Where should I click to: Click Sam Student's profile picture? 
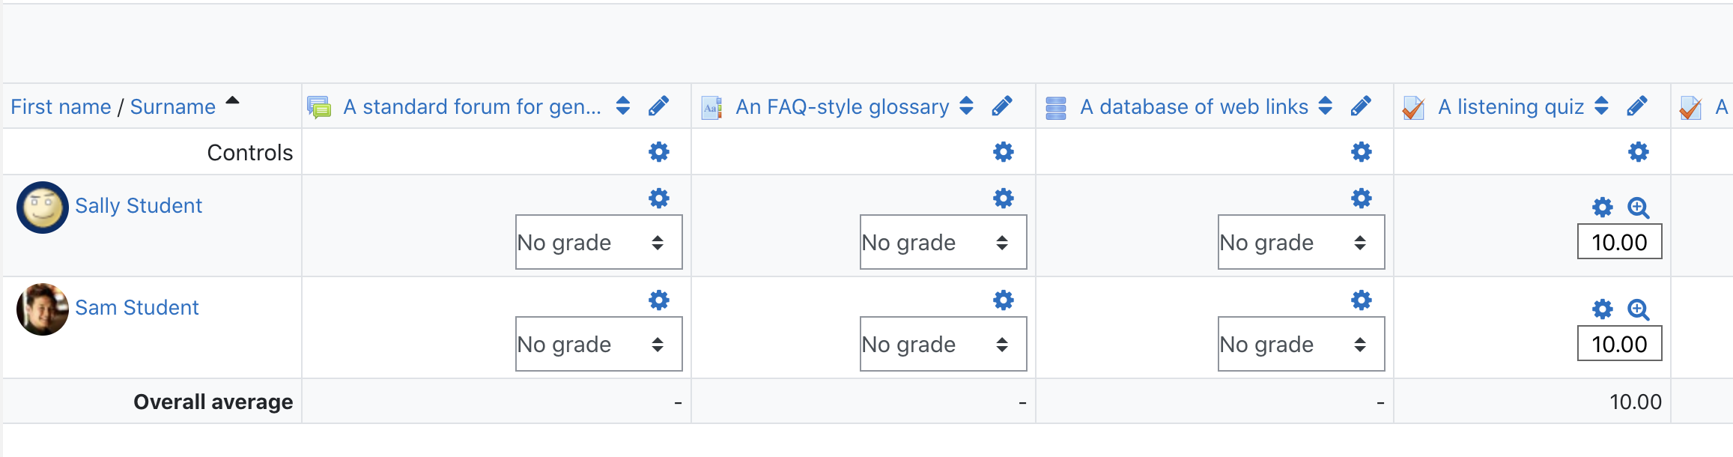tap(43, 309)
